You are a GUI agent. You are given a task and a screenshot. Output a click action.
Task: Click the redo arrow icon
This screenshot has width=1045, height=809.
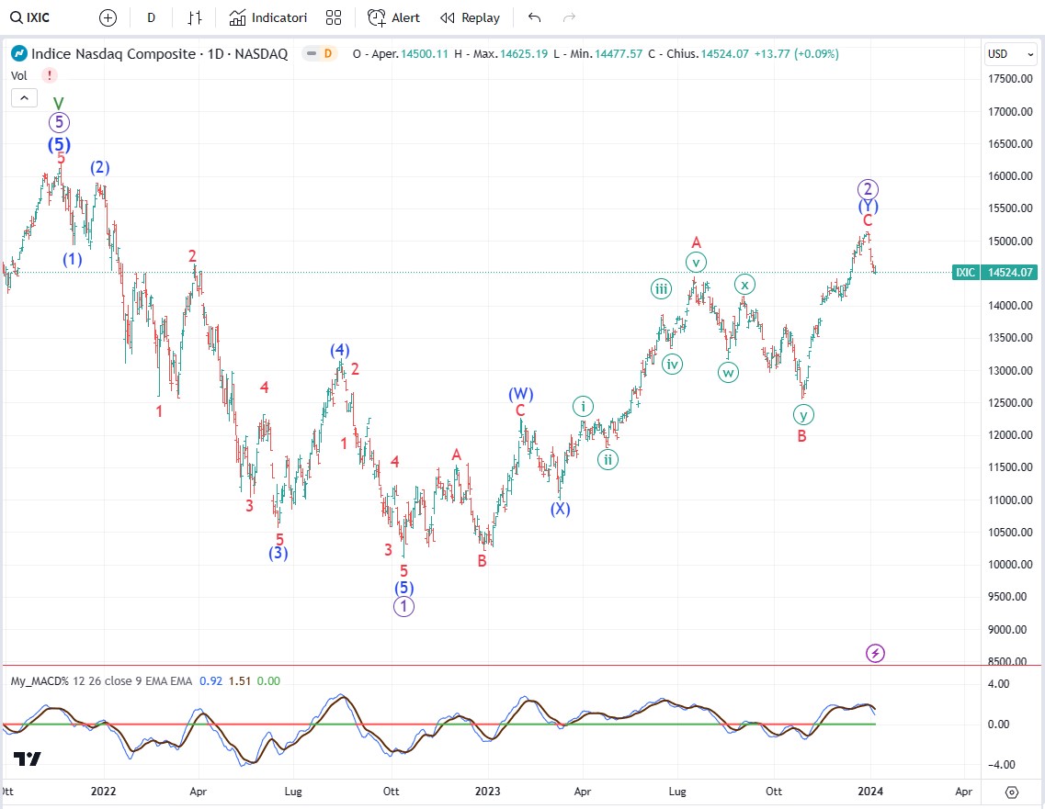(569, 18)
